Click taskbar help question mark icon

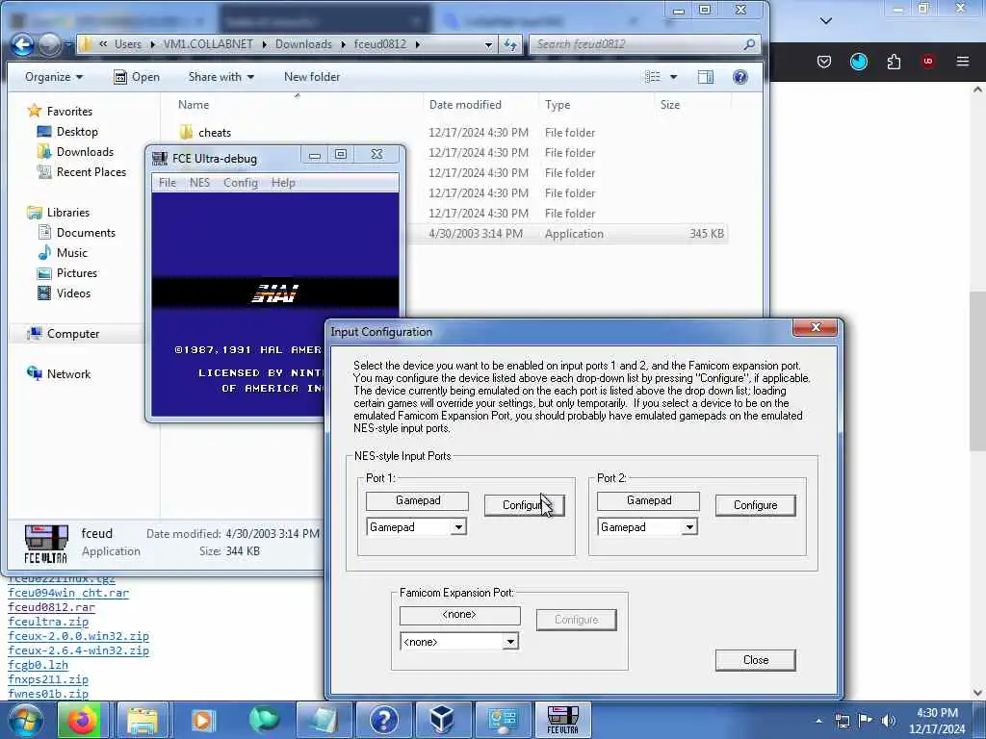pyautogui.click(x=383, y=720)
